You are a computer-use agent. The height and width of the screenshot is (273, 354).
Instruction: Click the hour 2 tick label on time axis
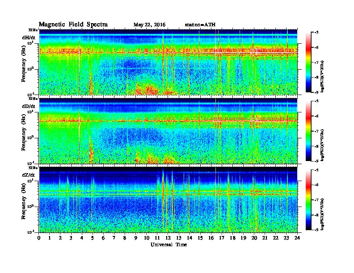[60, 238]
